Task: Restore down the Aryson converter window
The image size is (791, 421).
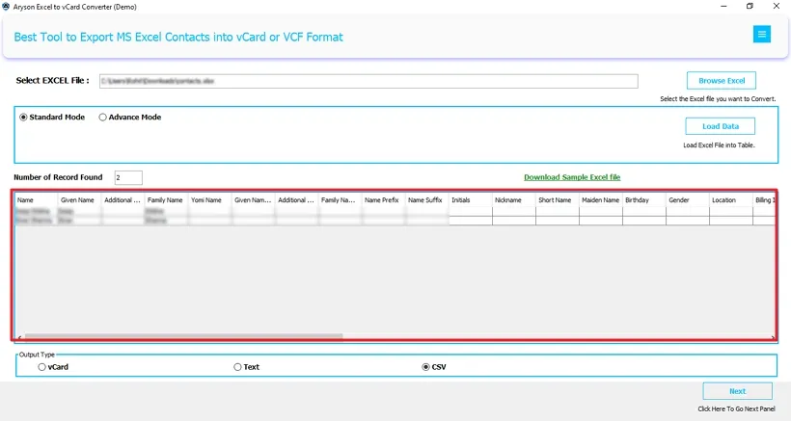Action: 750,6
